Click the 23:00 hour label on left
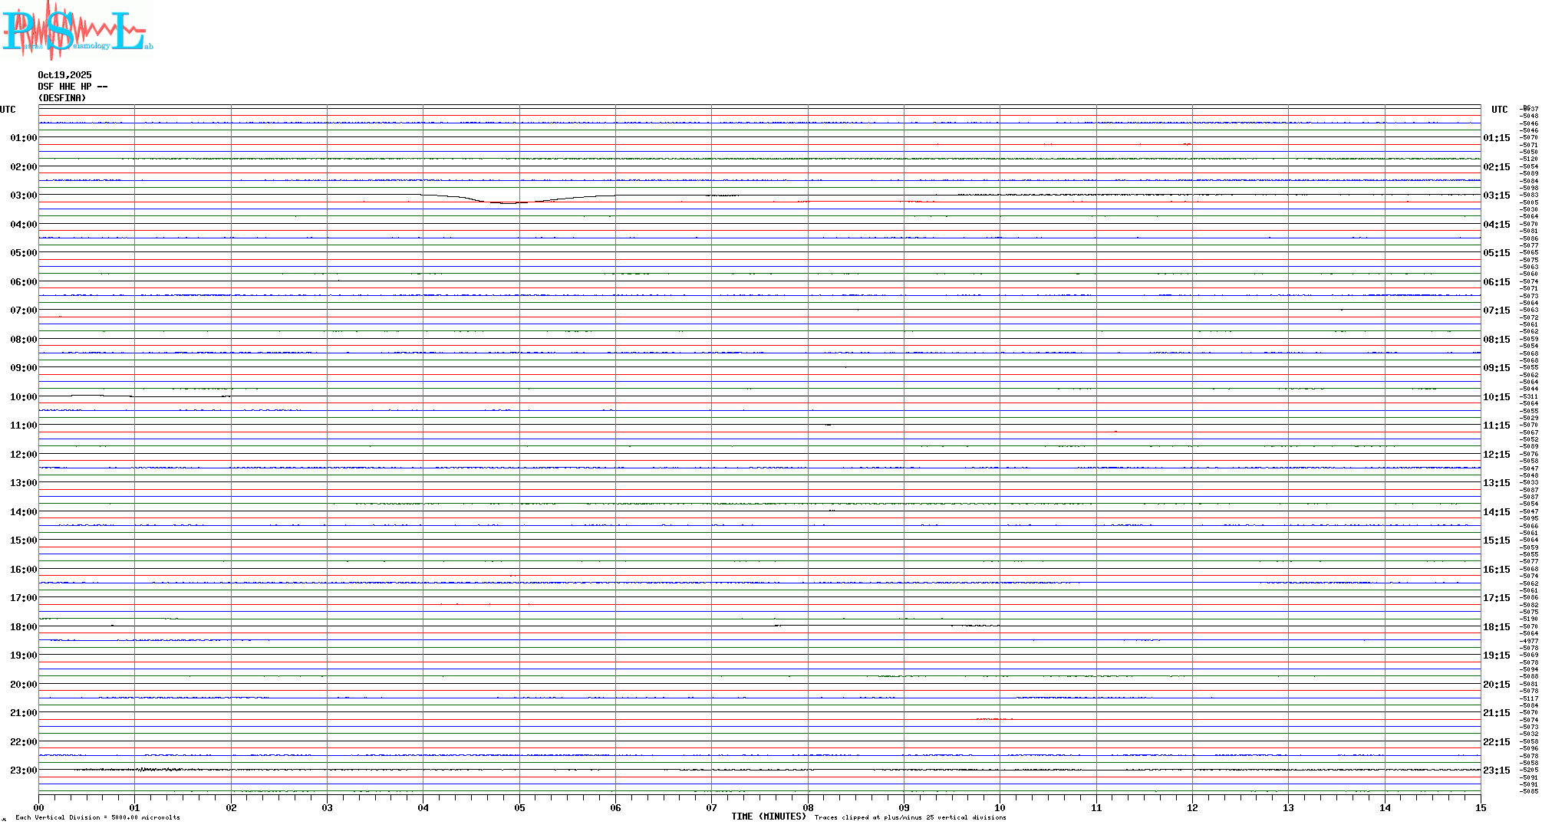This screenshot has height=828, width=1542. point(23,770)
